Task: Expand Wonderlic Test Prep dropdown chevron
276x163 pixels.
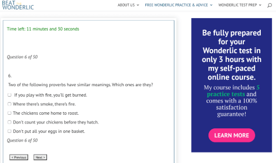Action: pyautogui.click(x=260, y=5)
